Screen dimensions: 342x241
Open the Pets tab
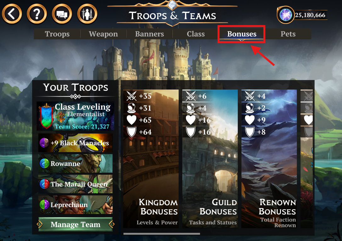[x=288, y=34]
